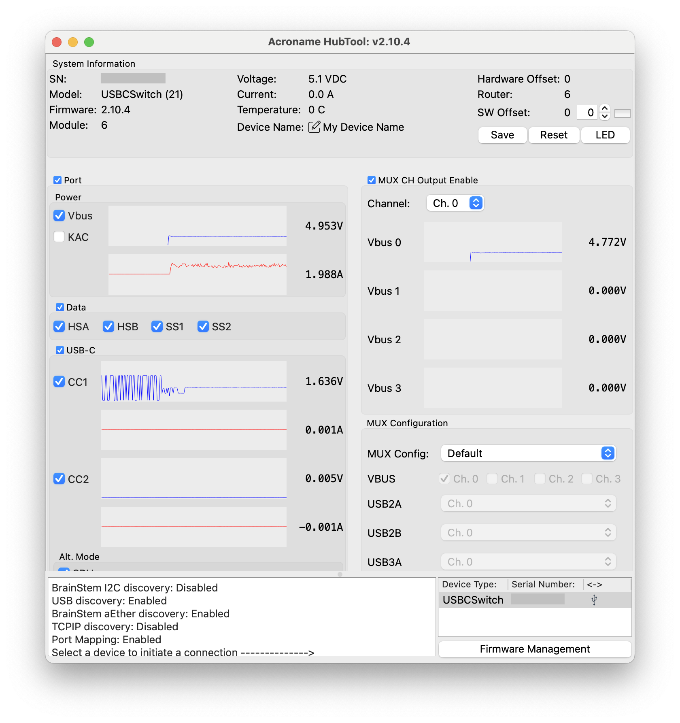This screenshot has height=723, width=680.
Task: Click the VBUS Ch. 2 checkbox
Action: pos(540,478)
